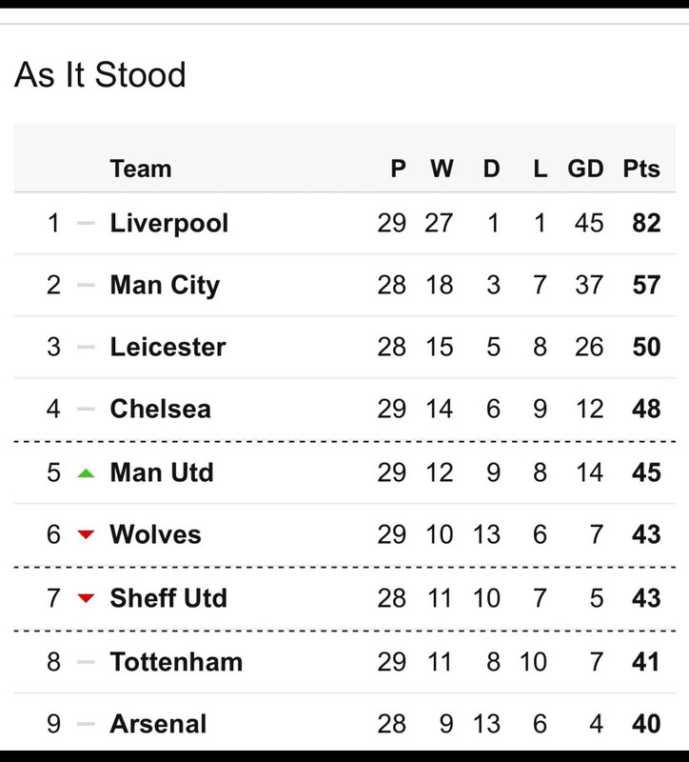This screenshot has width=689, height=762.
Task: Click the grey no-change dash beside Liverpool
Action: (x=86, y=223)
